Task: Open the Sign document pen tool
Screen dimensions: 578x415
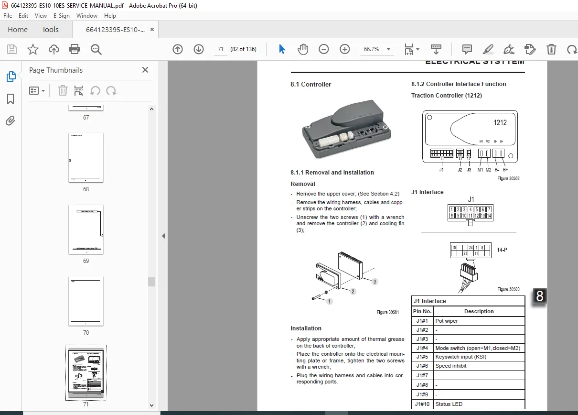Action: [x=509, y=49]
